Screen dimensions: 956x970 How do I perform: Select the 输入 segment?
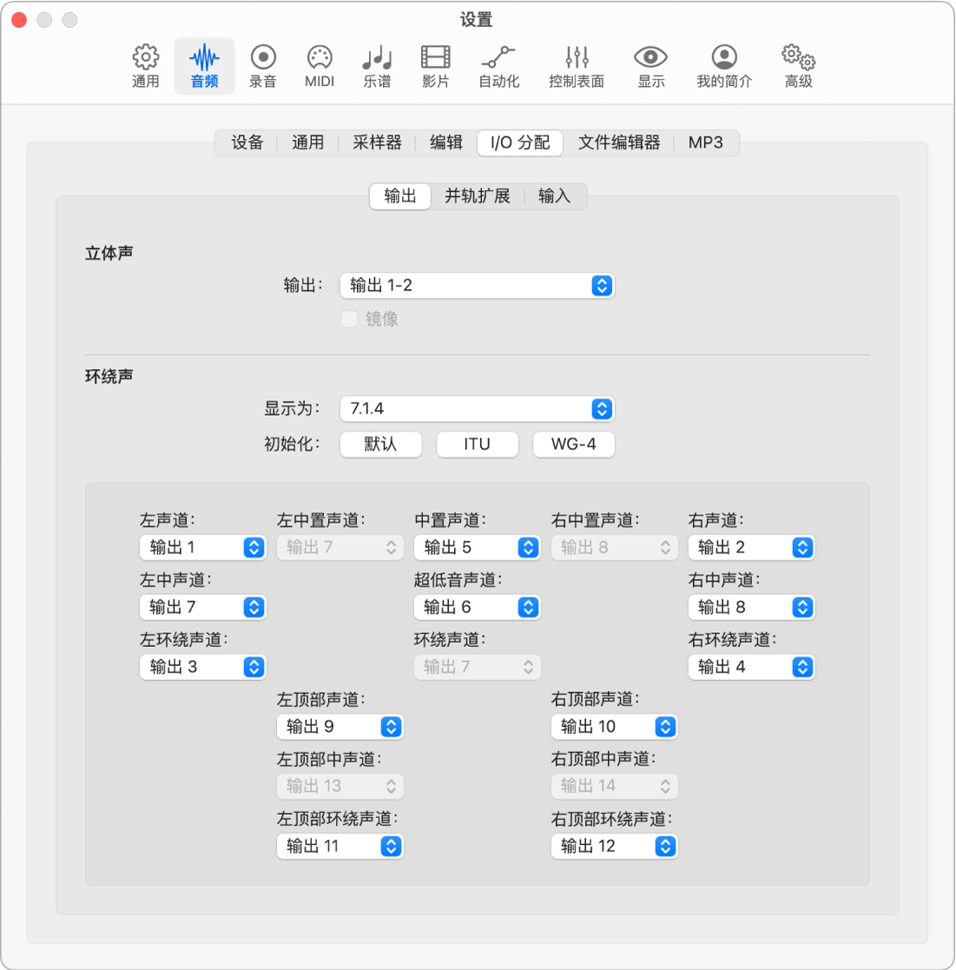554,197
